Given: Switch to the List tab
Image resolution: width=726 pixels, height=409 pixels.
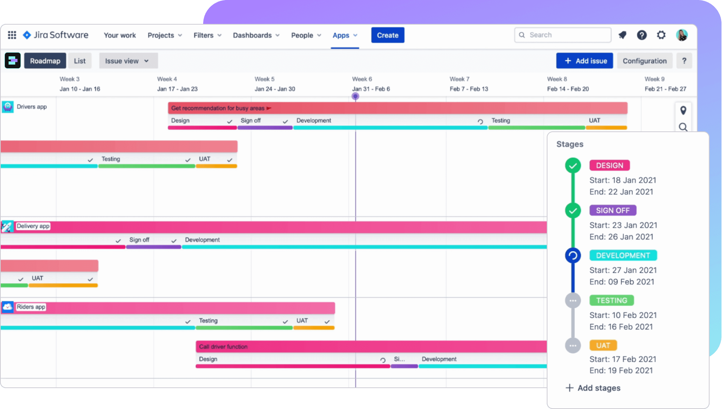Looking at the screenshot, I should point(80,61).
